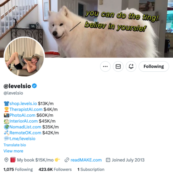Toggle the Following button
This screenshot has width=173, height=174.
click(x=154, y=66)
